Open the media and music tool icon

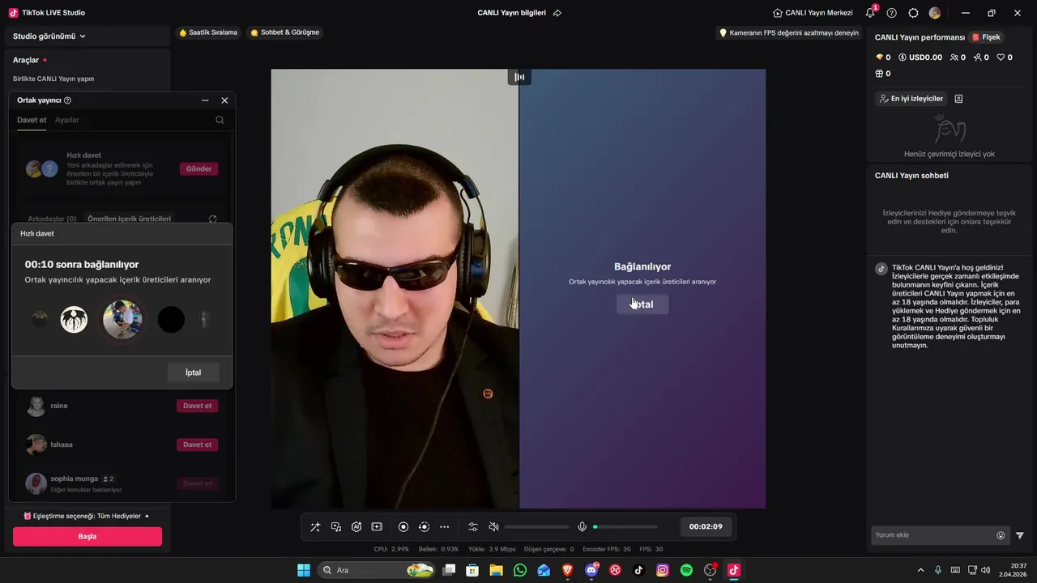point(336,526)
